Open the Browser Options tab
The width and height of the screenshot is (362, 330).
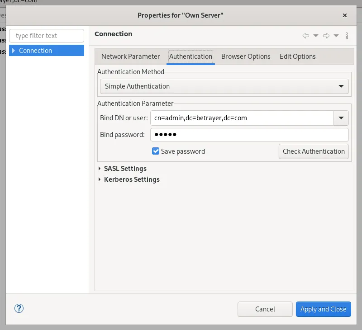point(246,57)
